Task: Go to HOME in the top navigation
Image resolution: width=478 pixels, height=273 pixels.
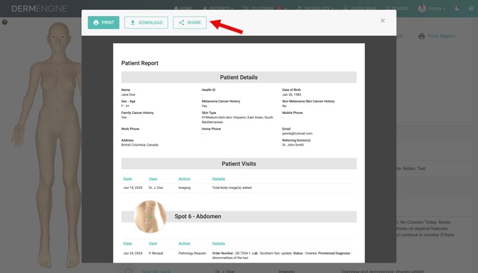Action: (183, 8)
